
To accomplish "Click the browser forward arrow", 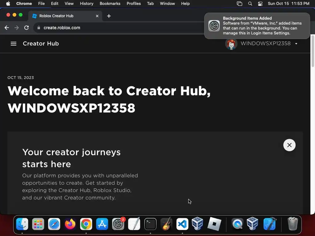I will pyautogui.click(x=17, y=28).
